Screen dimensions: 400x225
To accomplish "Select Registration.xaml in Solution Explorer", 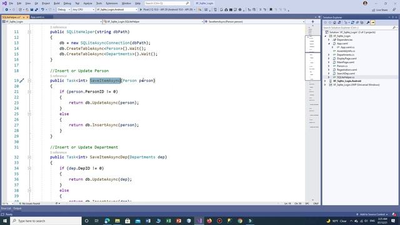I will tap(347, 69).
